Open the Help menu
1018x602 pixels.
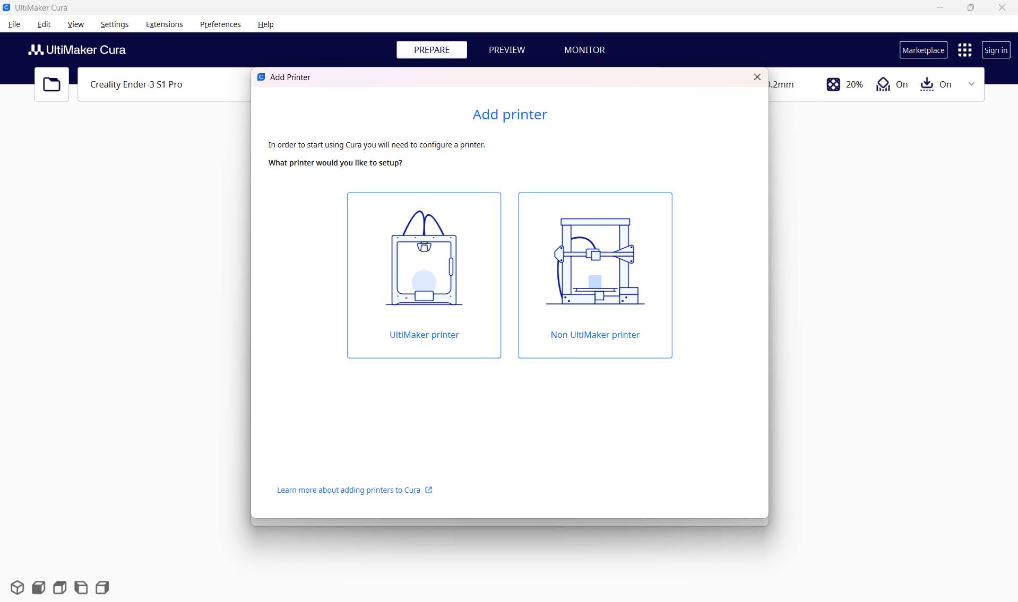coord(265,24)
